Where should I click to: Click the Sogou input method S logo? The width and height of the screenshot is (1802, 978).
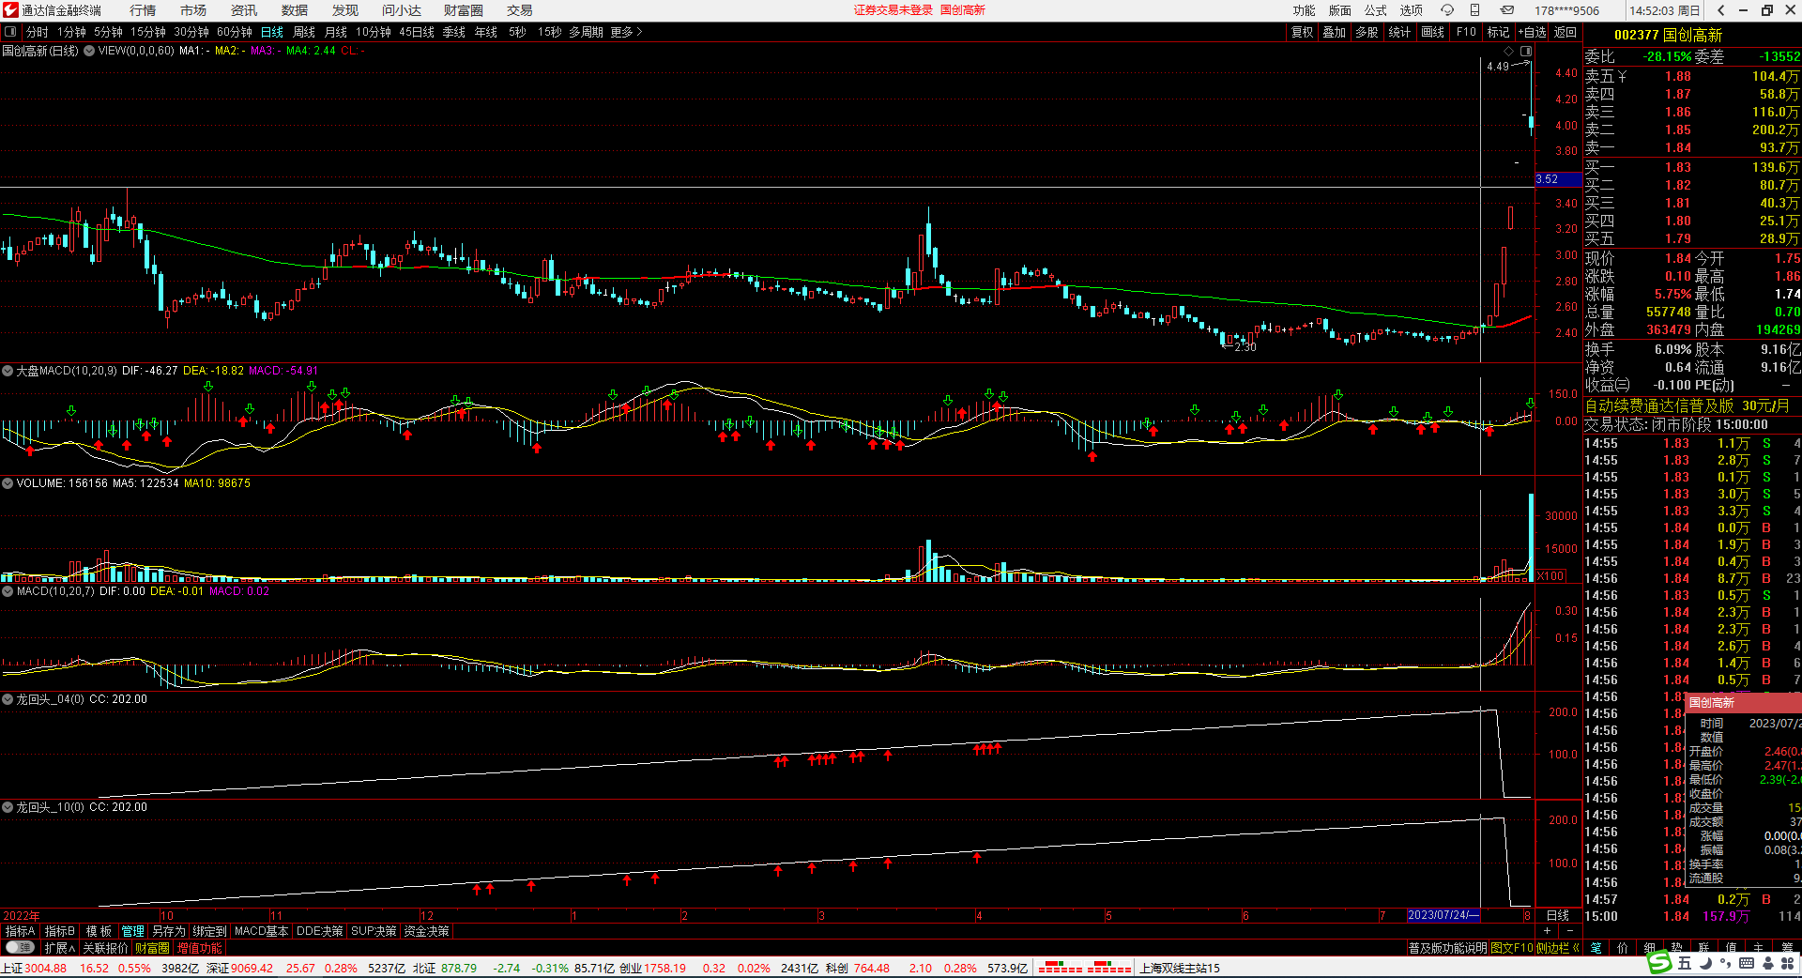click(x=1660, y=962)
